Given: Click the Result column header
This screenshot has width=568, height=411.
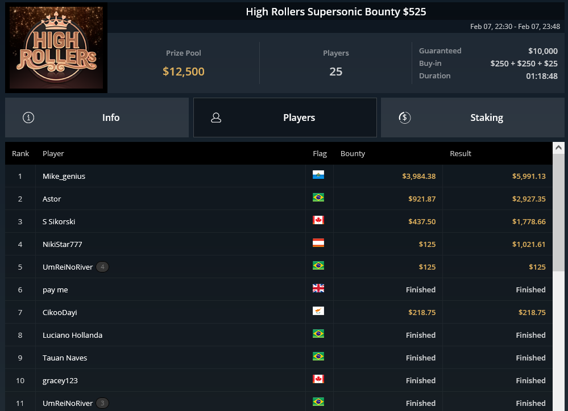Looking at the screenshot, I should pyautogui.click(x=461, y=153).
